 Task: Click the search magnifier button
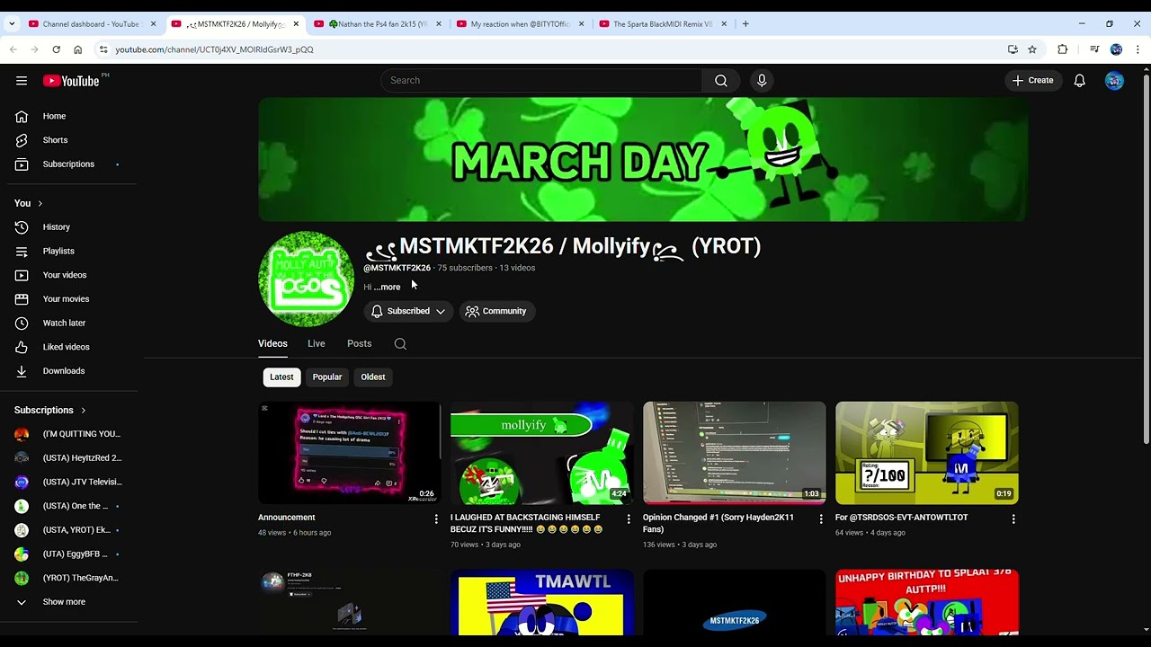click(721, 81)
